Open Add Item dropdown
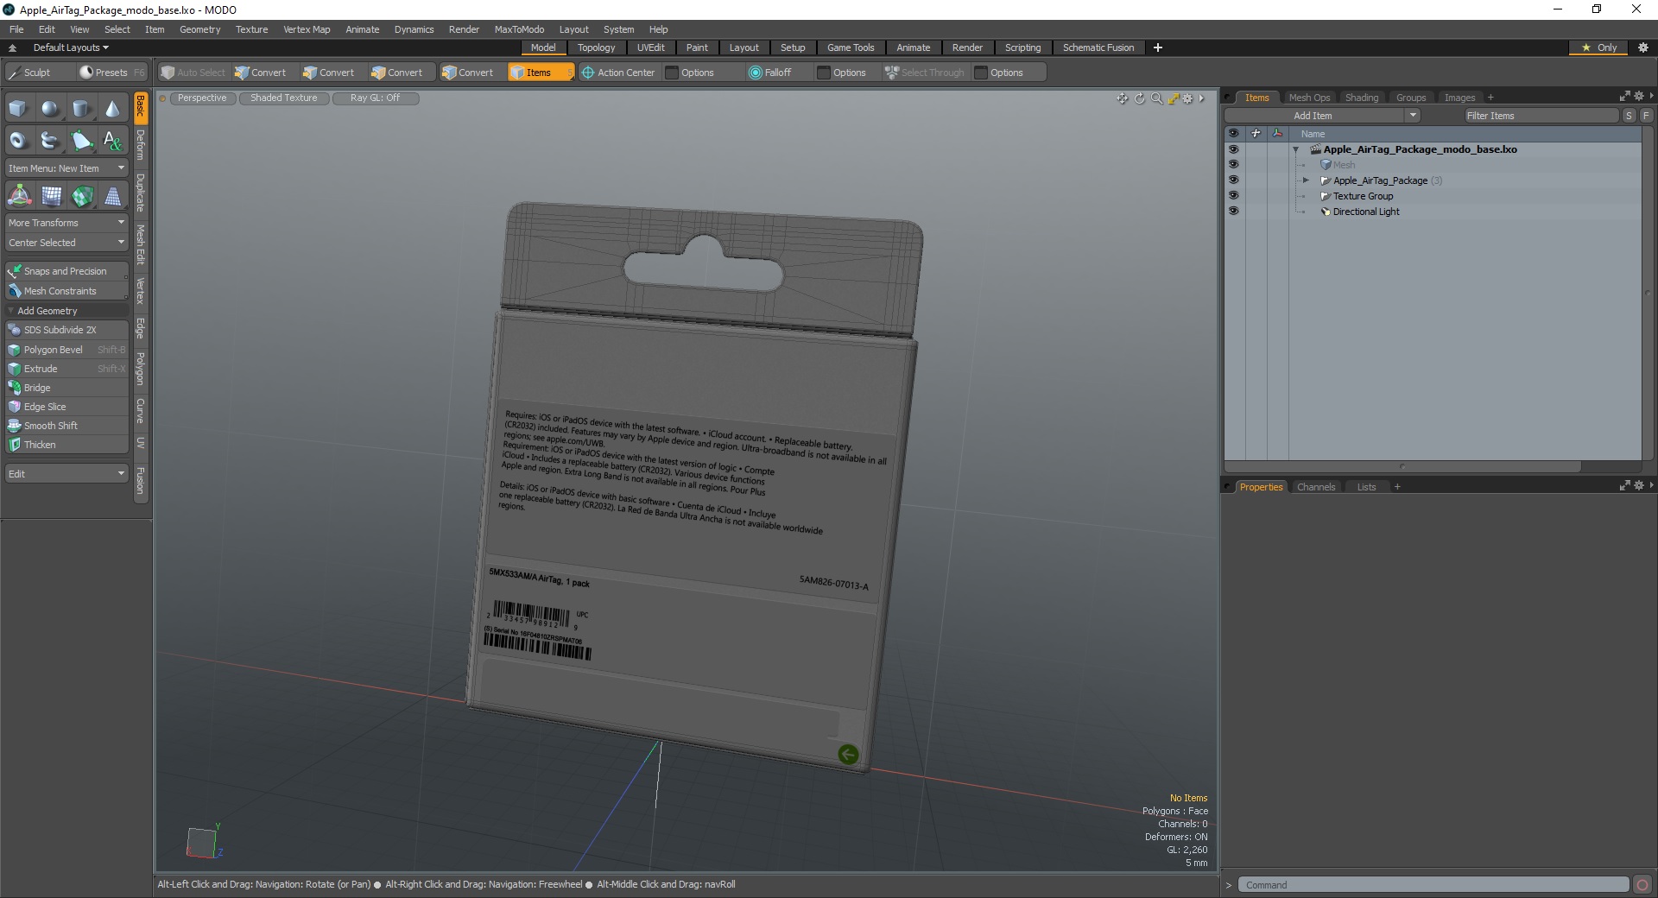Image resolution: width=1658 pixels, height=898 pixels. coord(1322,116)
